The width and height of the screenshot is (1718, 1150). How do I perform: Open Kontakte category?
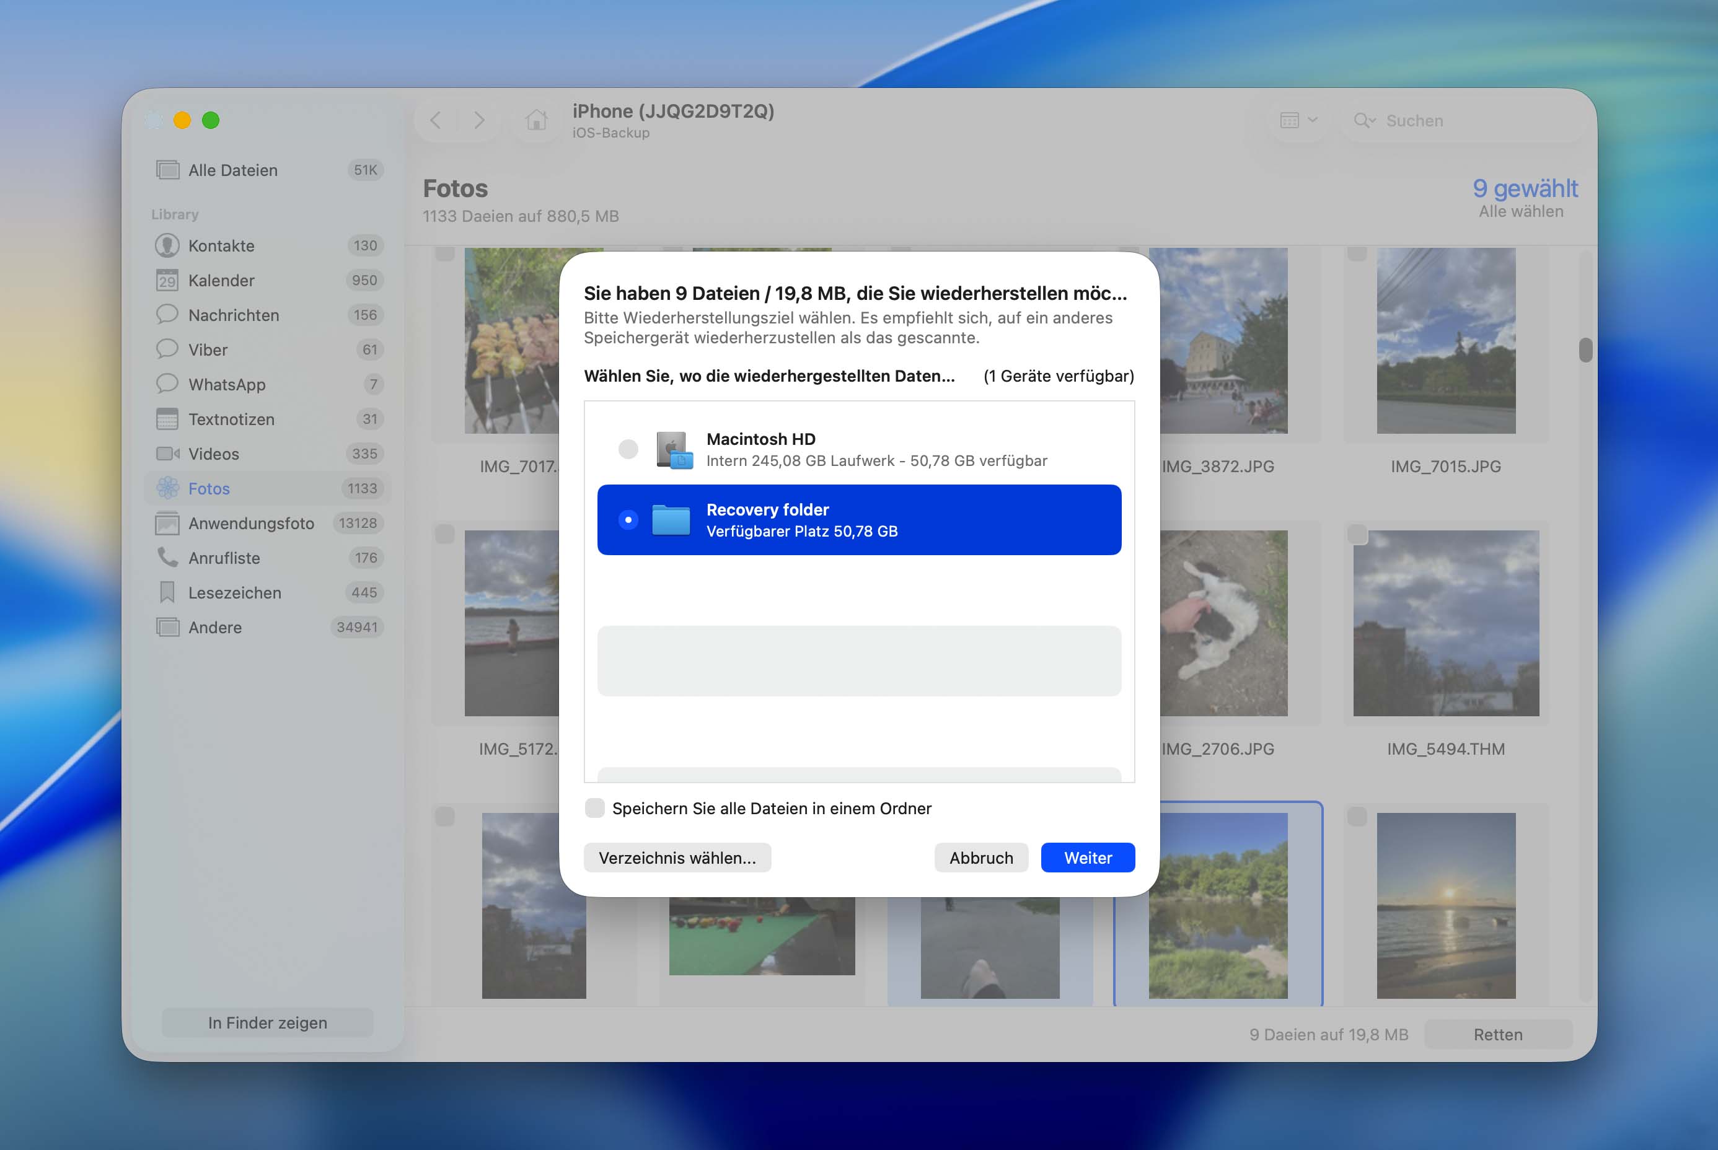(268, 246)
